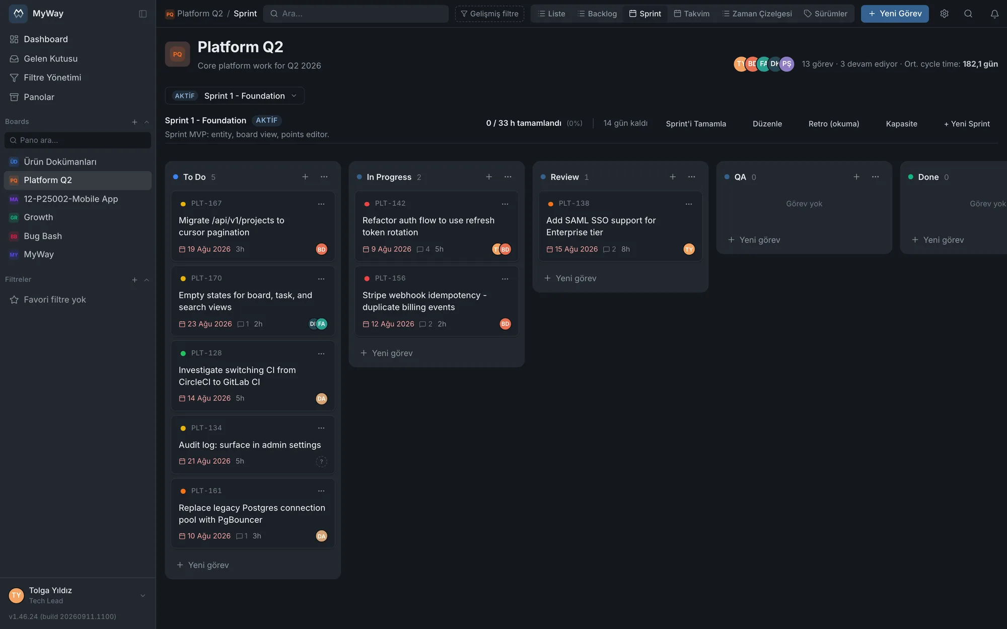Screen dimensions: 1007x629
Task: Open the 12-P25002-Mobile App board
Action: (x=78, y=199)
